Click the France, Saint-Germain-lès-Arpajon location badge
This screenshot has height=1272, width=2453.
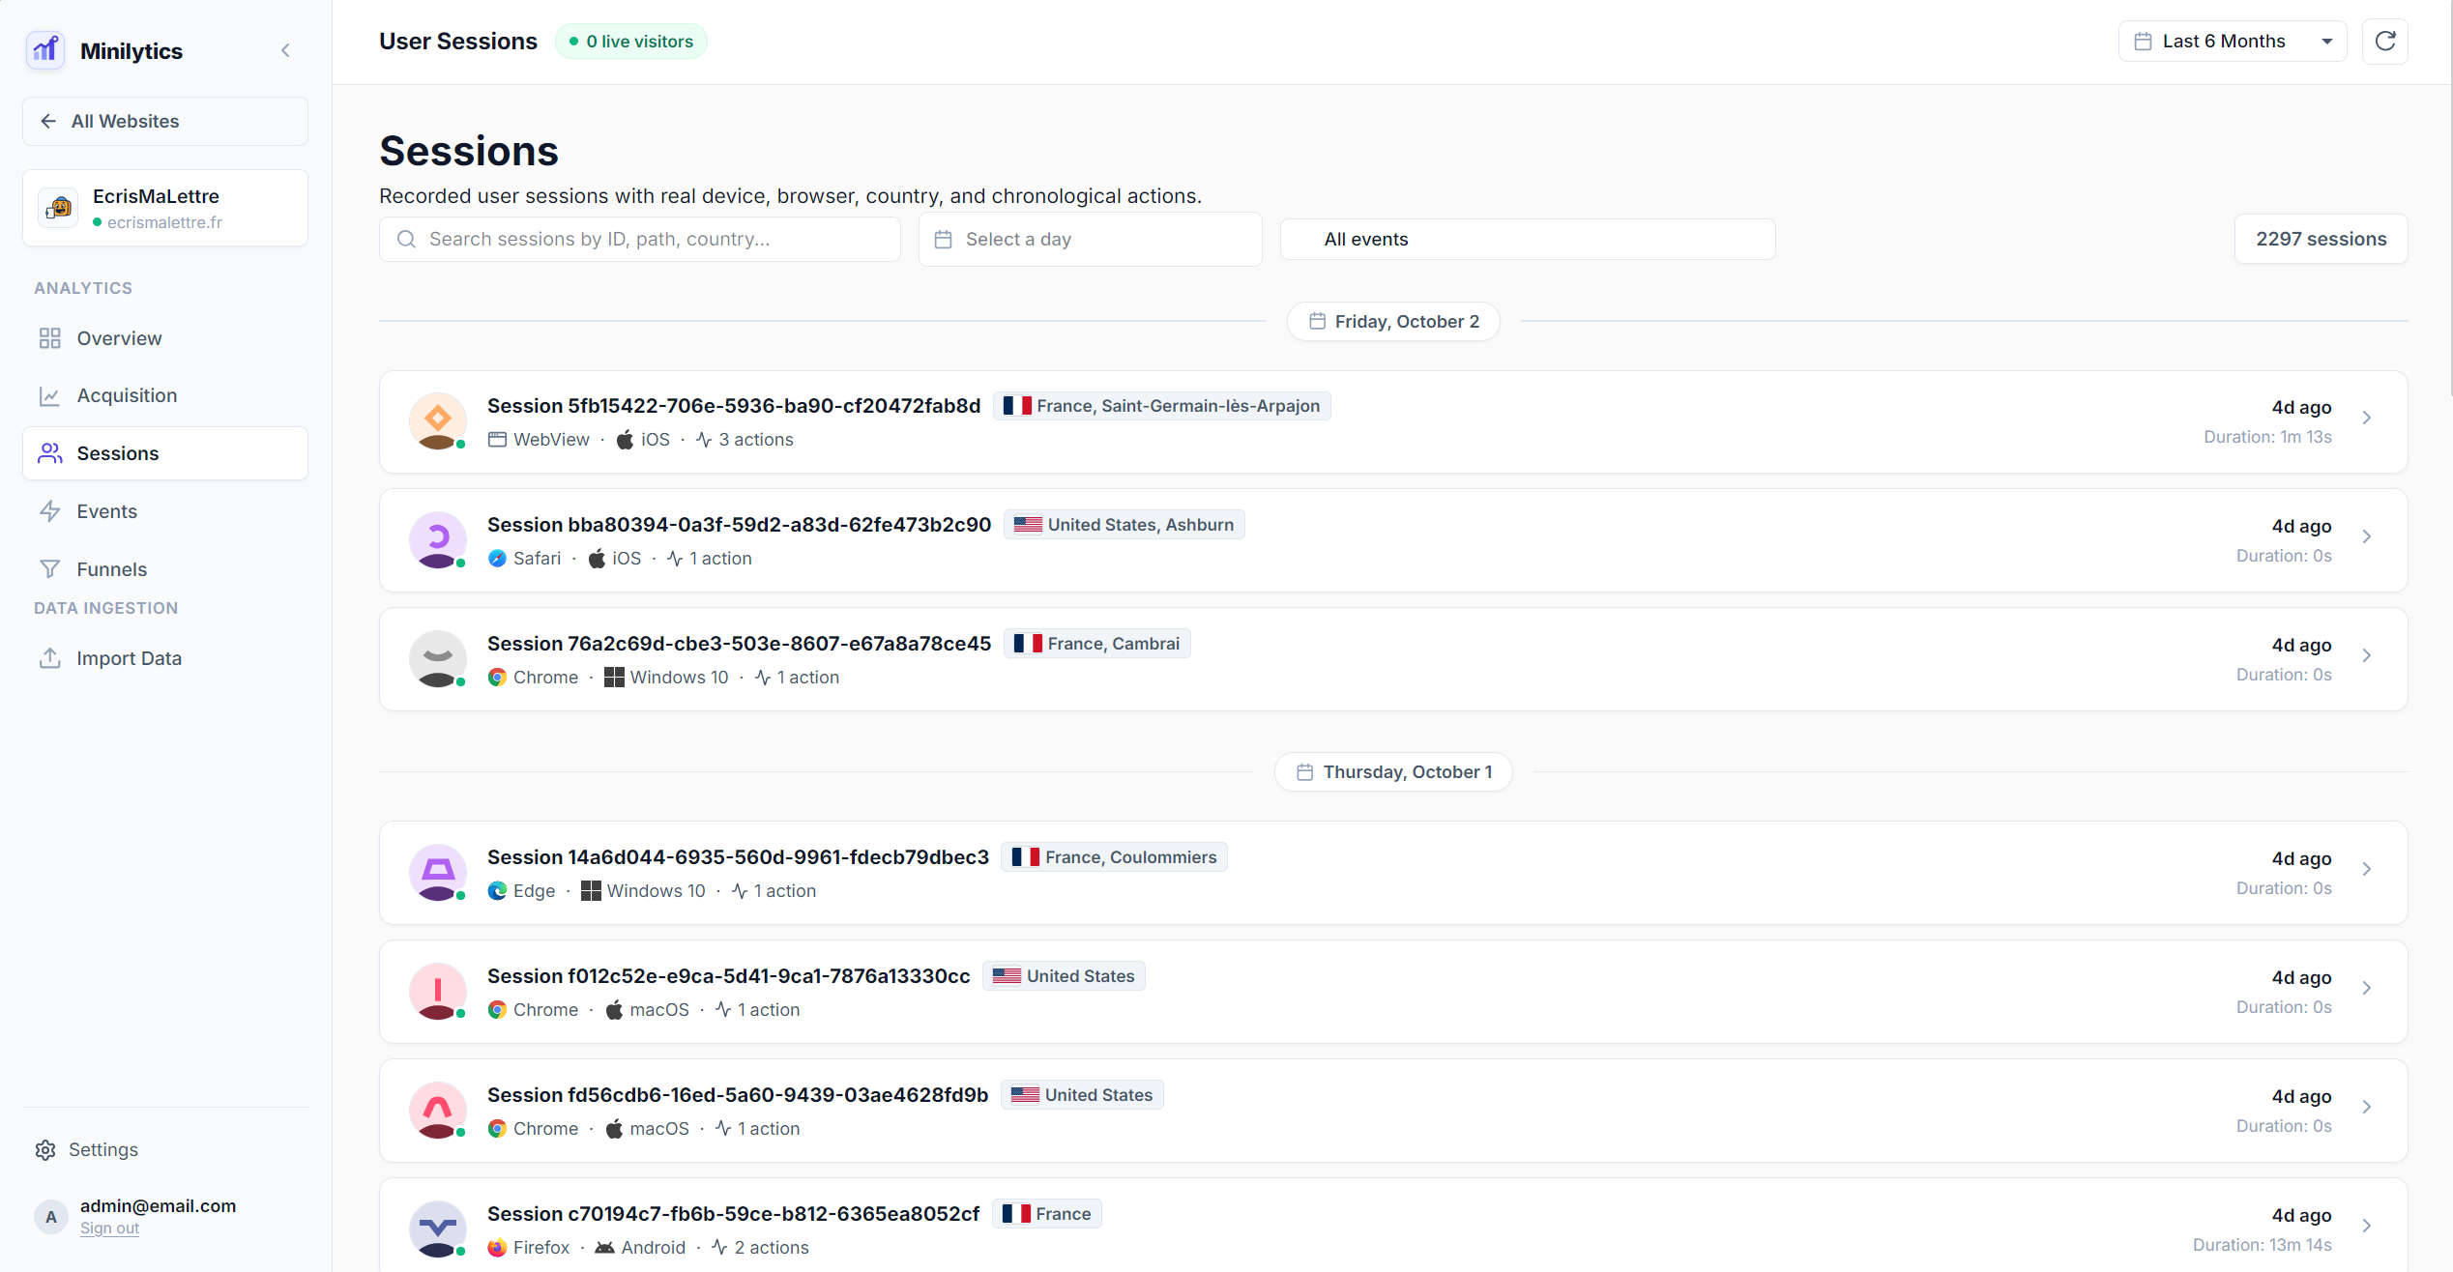[1161, 406]
